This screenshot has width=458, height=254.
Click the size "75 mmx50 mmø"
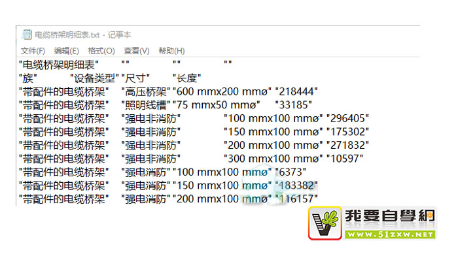pos(217,105)
